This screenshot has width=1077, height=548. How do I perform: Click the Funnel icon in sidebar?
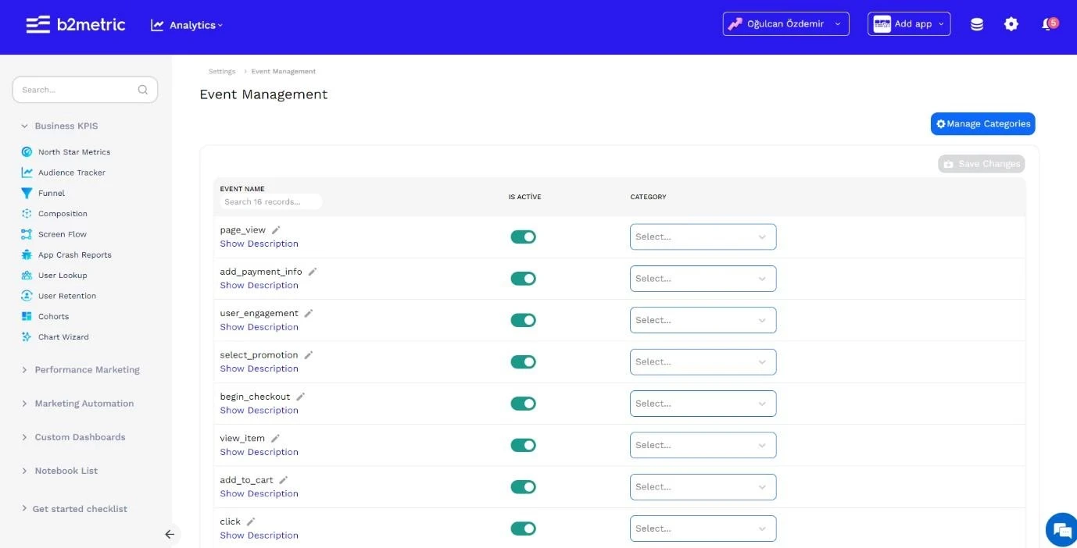click(x=27, y=193)
